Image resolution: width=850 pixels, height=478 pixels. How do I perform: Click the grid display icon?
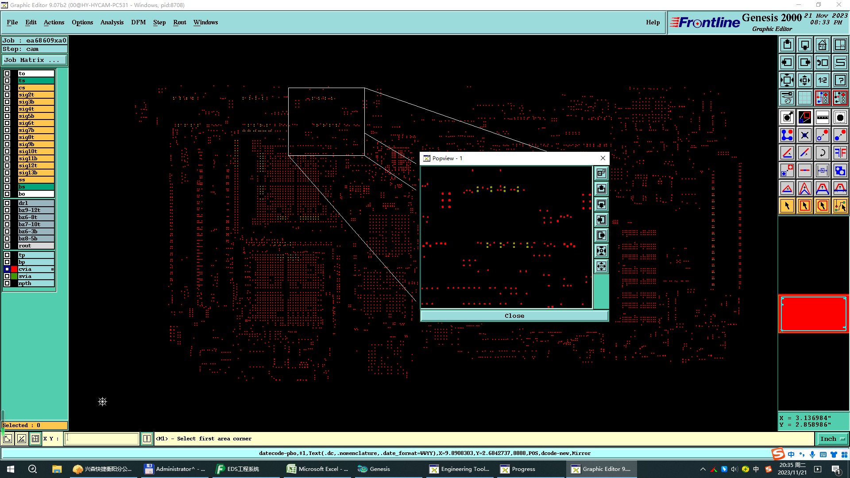804,98
